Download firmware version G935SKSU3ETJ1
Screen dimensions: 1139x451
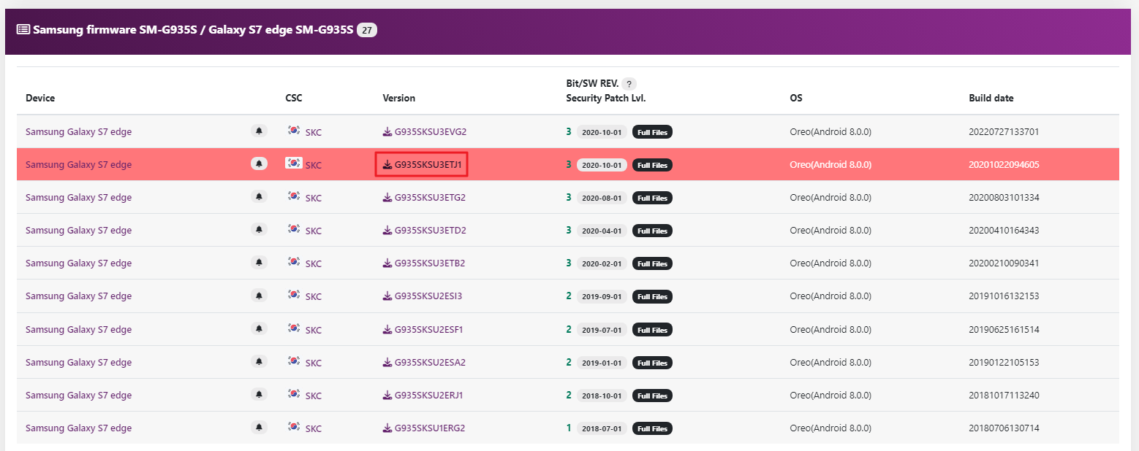(422, 165)
